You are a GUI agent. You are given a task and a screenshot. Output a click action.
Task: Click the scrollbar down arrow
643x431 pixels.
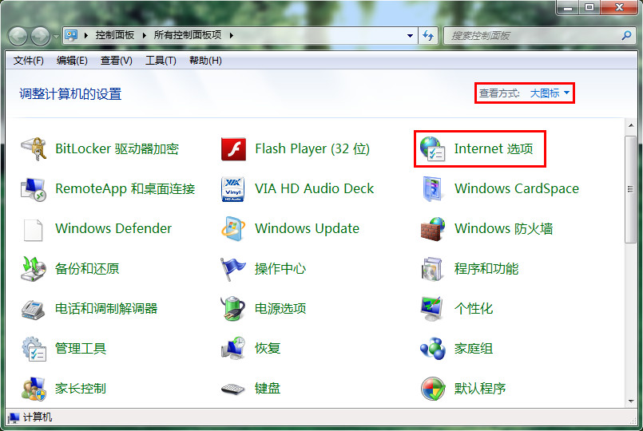point(631,401)
